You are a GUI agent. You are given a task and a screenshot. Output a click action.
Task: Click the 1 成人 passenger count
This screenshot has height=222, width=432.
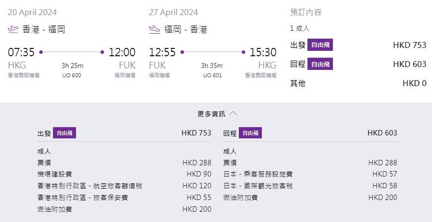(x=300, y=28)
